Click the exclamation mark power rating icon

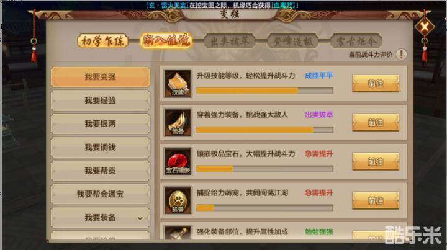click(x=402, y=55)
